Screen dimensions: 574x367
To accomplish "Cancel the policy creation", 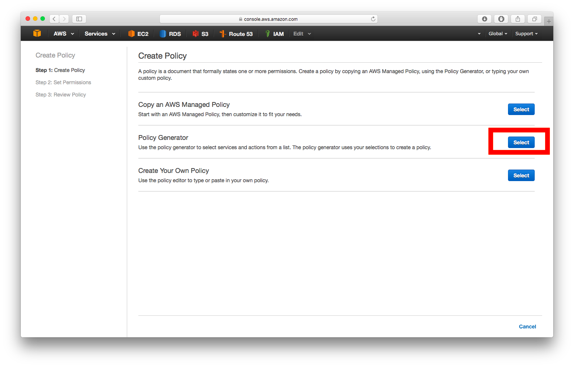I will coord(527,327).
